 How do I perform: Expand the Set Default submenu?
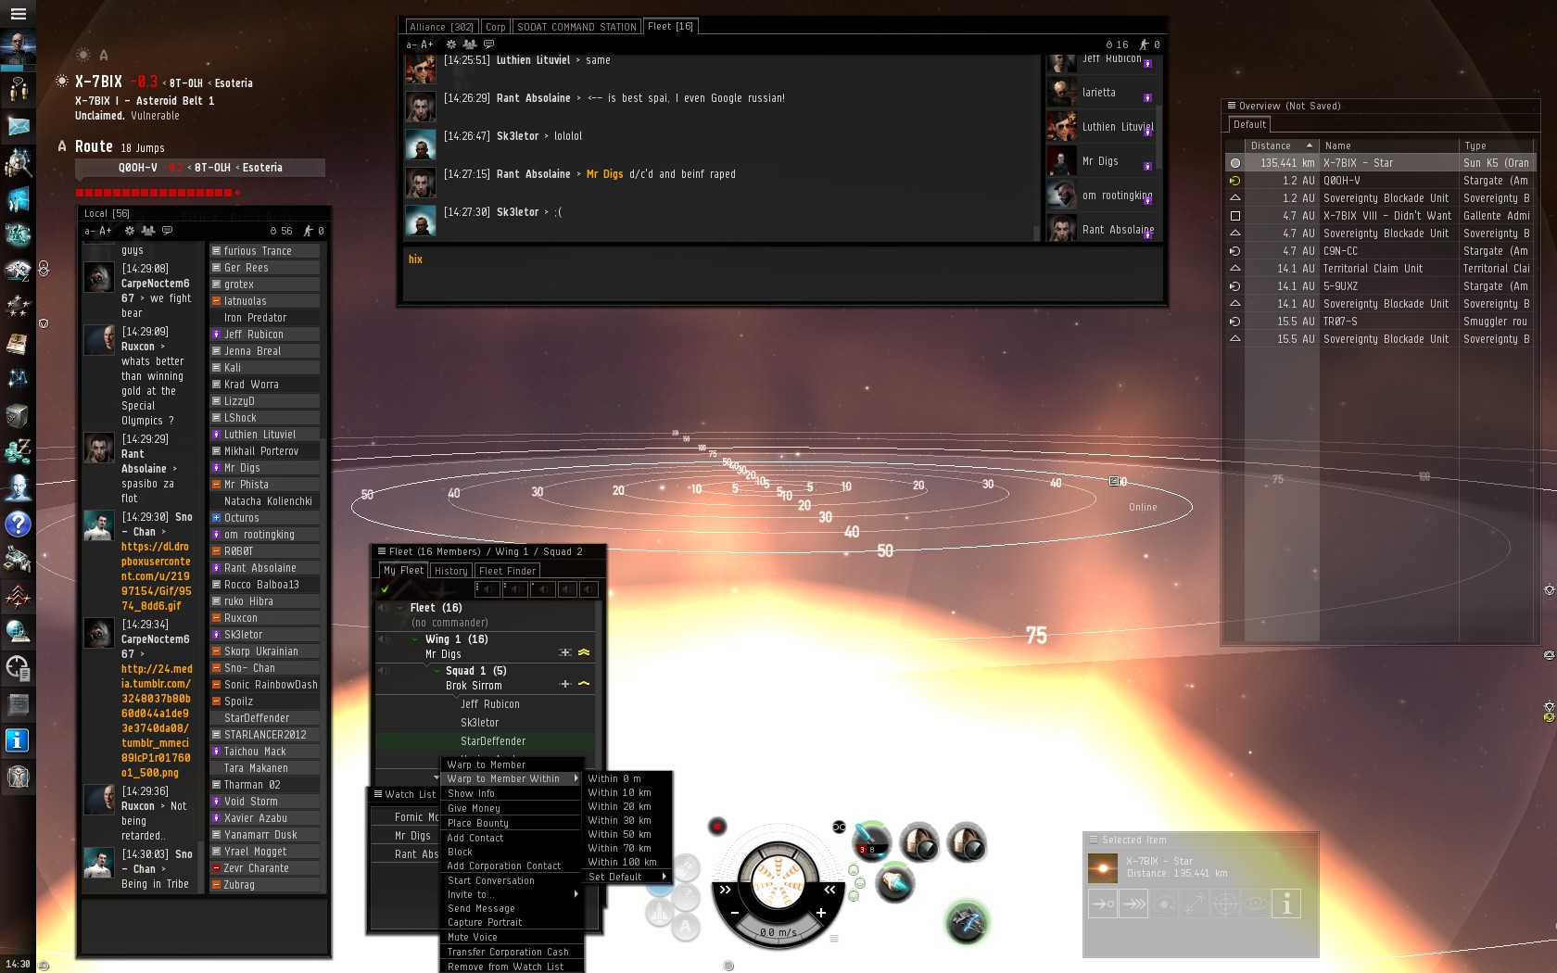(629, 877)
